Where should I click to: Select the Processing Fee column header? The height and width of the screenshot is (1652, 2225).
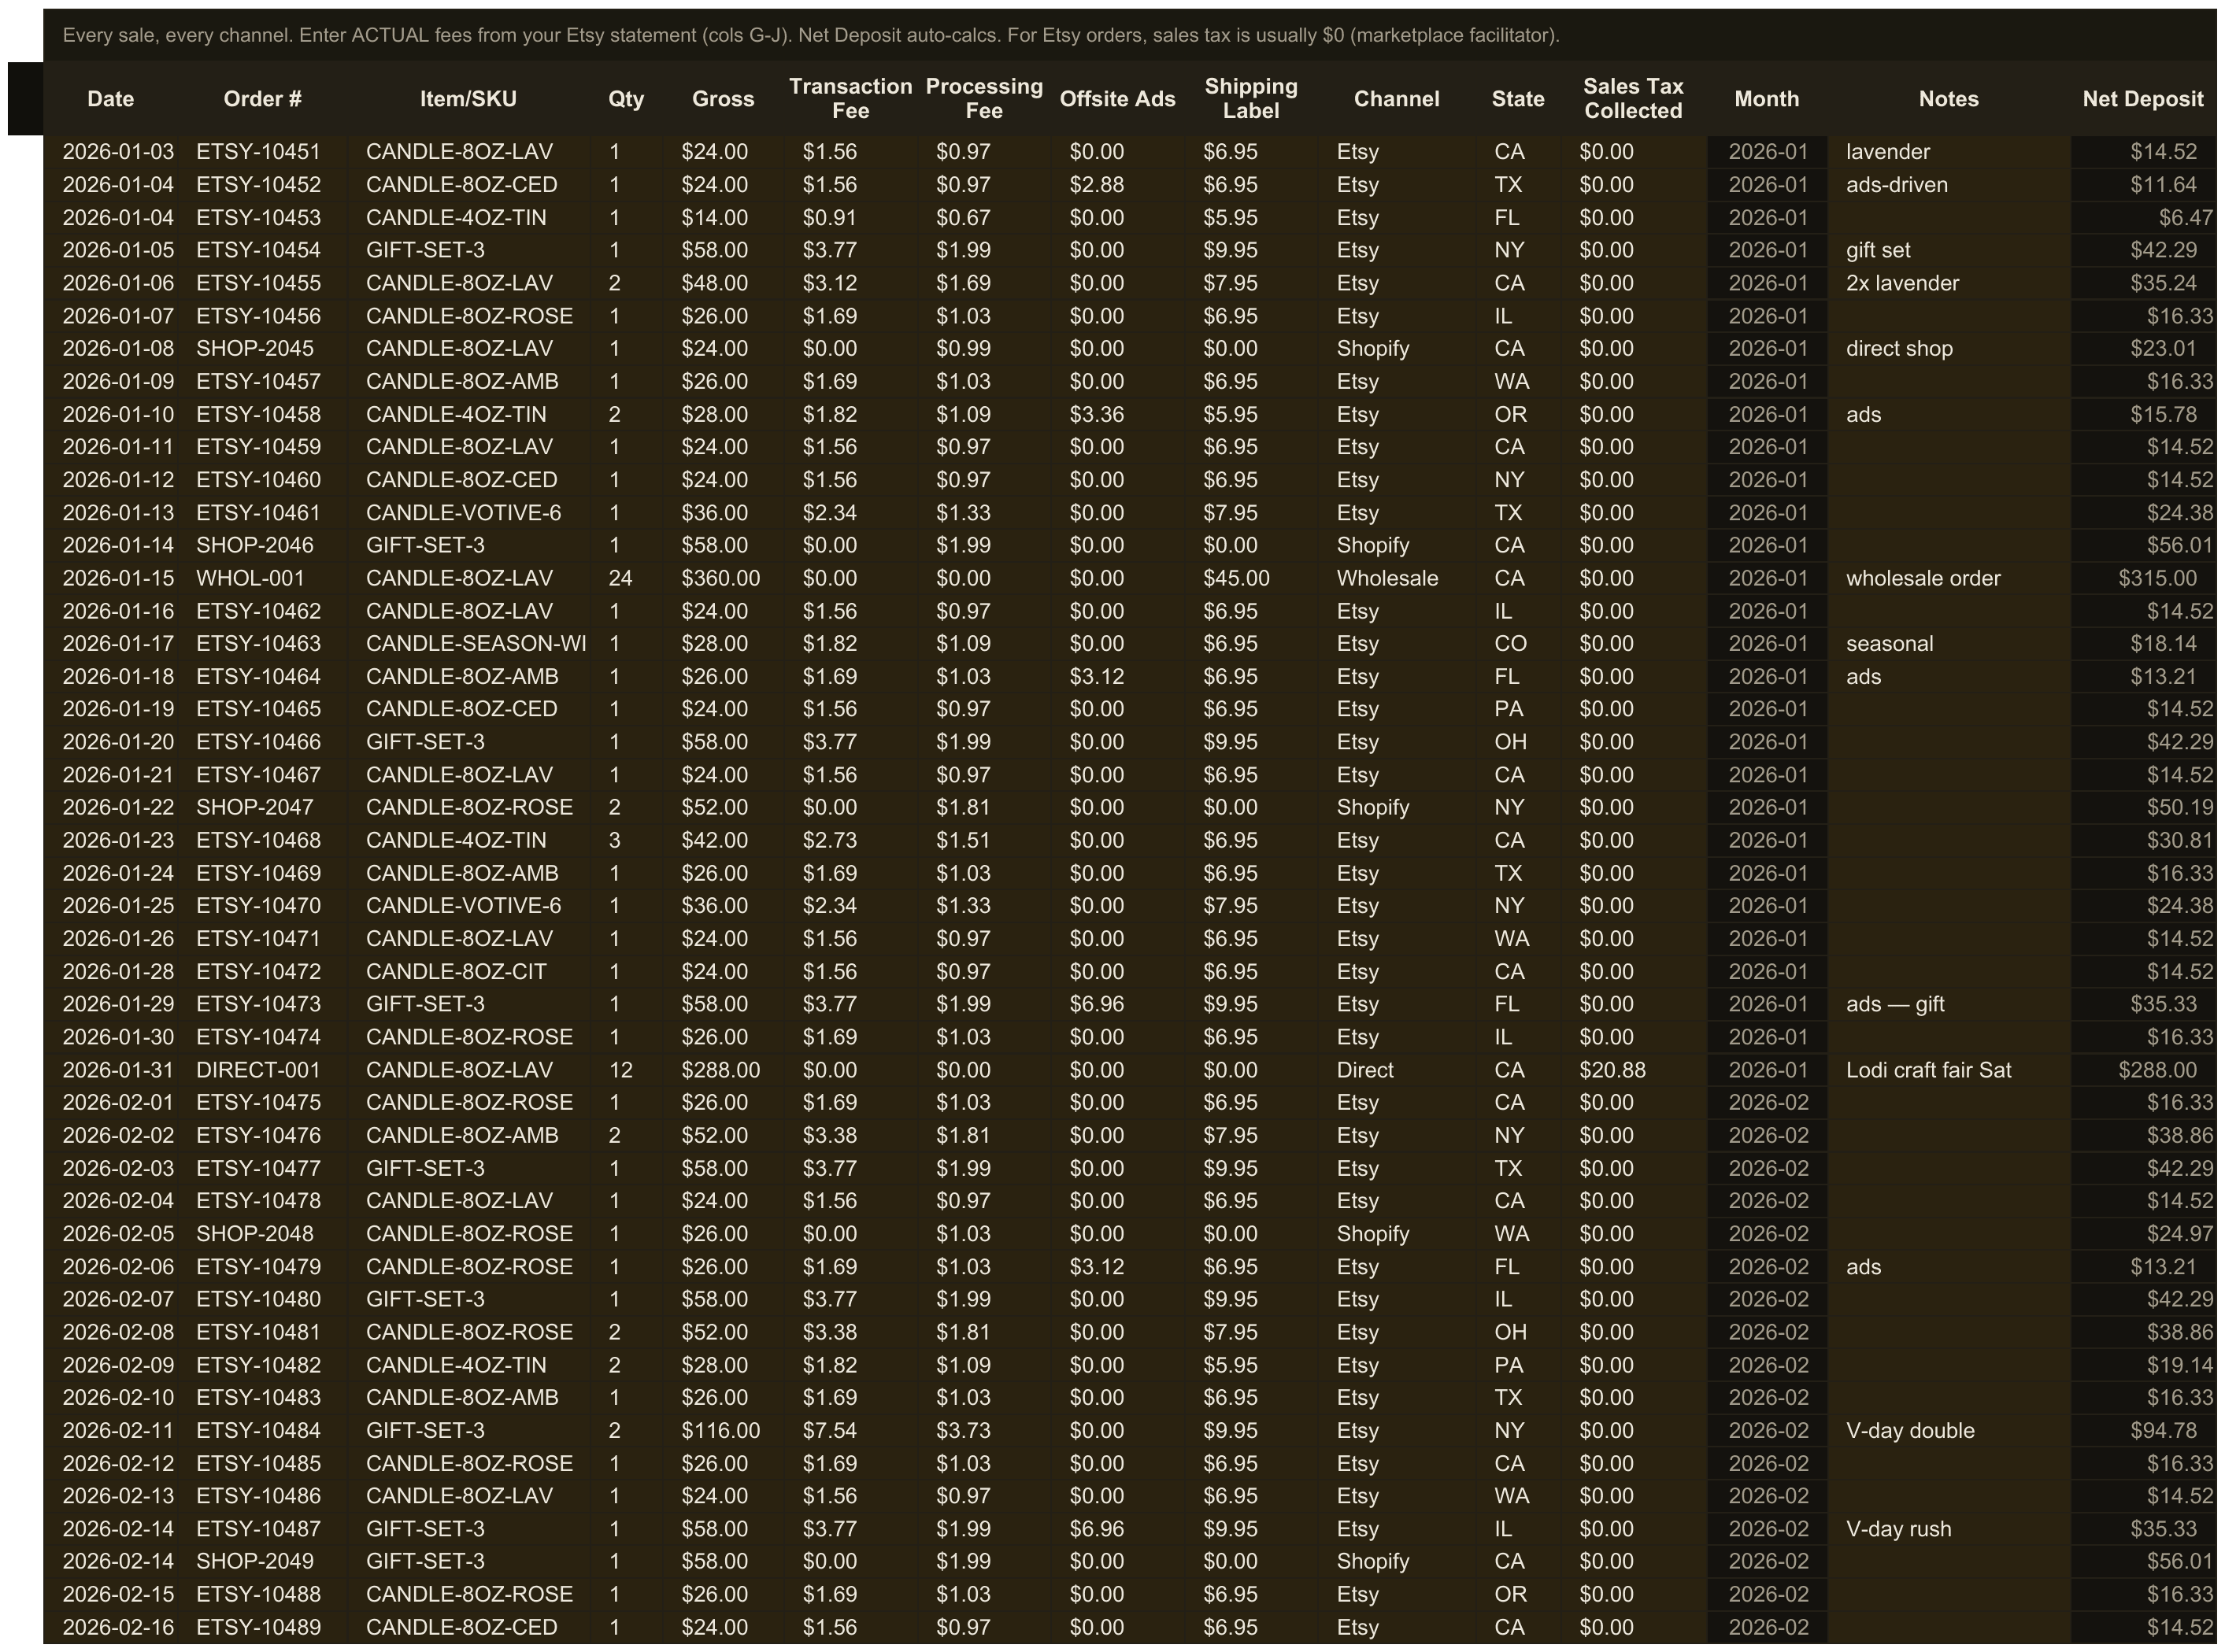pos(984,99)
